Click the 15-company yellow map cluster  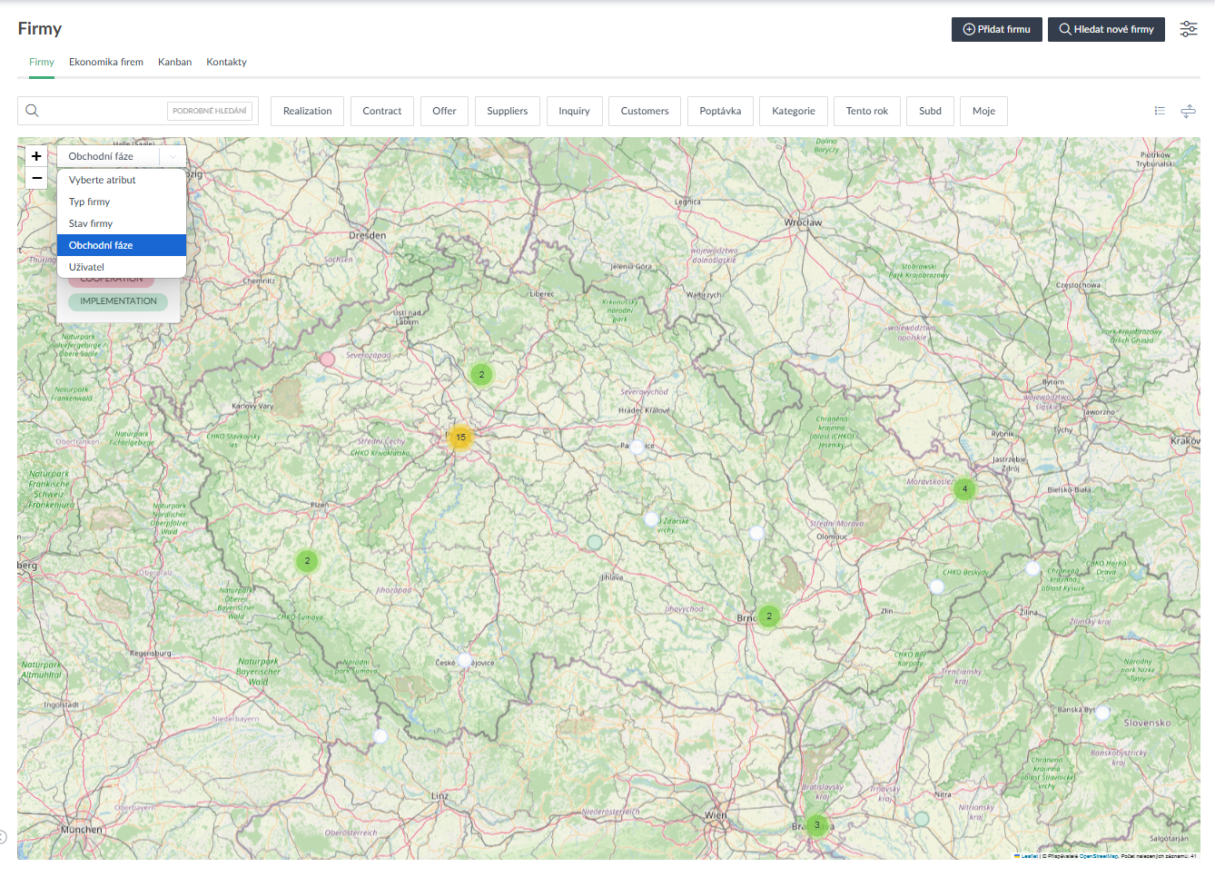pyautogui.click(x=460, y=438)
